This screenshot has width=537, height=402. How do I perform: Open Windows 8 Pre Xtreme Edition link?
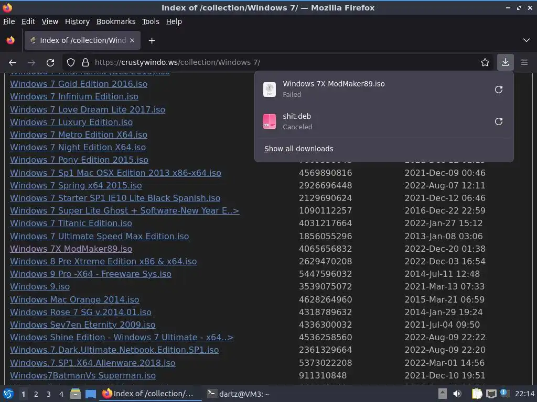103,262
